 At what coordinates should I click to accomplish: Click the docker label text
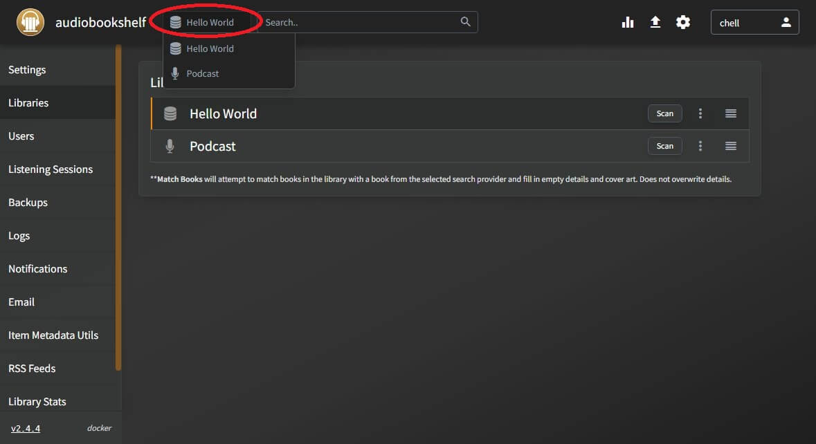click(x=99, y=428)
